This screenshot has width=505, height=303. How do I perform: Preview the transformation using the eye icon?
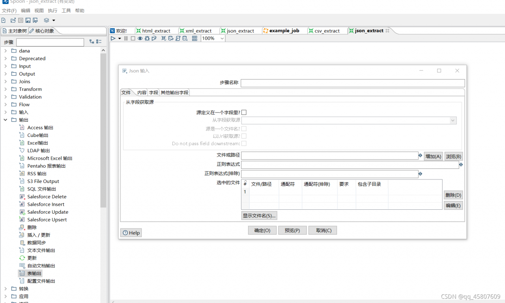coord(140,38)
